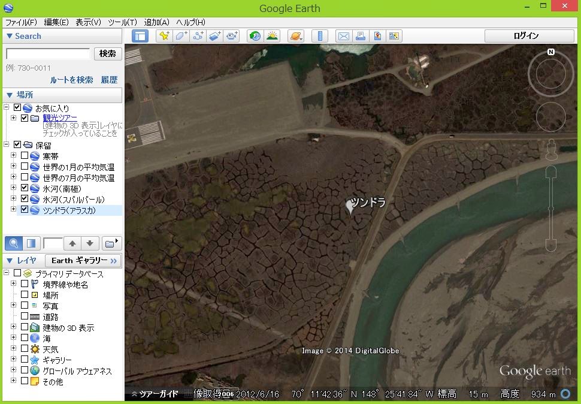581x404 pixels.
Task: Click the places filter text box
Action: click(53, 243)
